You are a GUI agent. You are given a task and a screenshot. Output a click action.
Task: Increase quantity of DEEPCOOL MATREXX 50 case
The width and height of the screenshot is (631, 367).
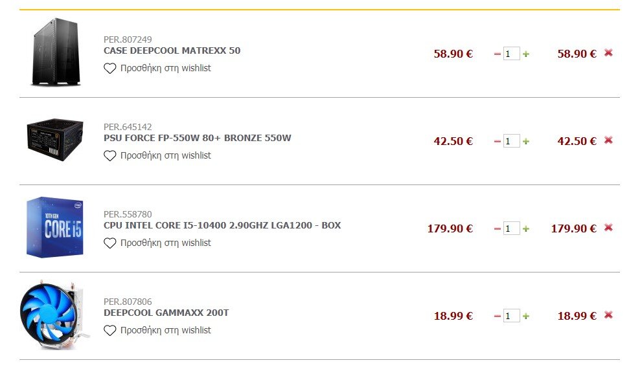[x=525, y=54]
